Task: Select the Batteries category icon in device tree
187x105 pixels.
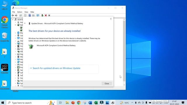Action: click(18, 25)
